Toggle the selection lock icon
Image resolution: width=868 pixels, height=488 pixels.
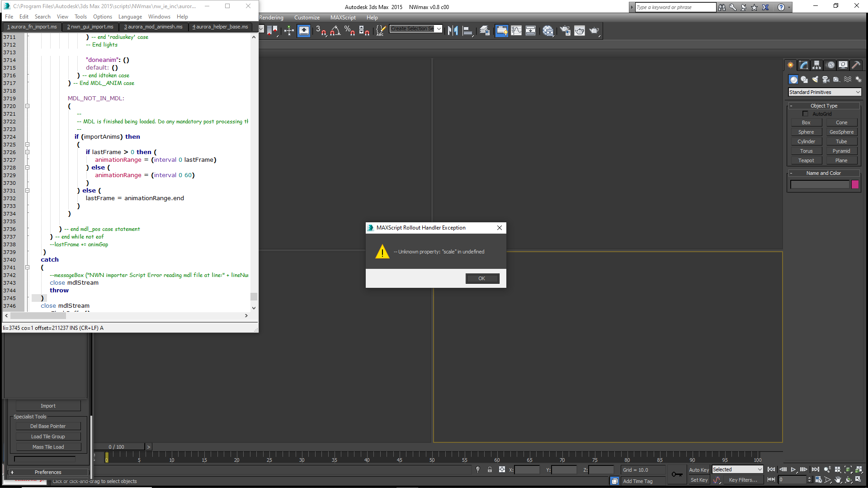click(x=490, y=470)
